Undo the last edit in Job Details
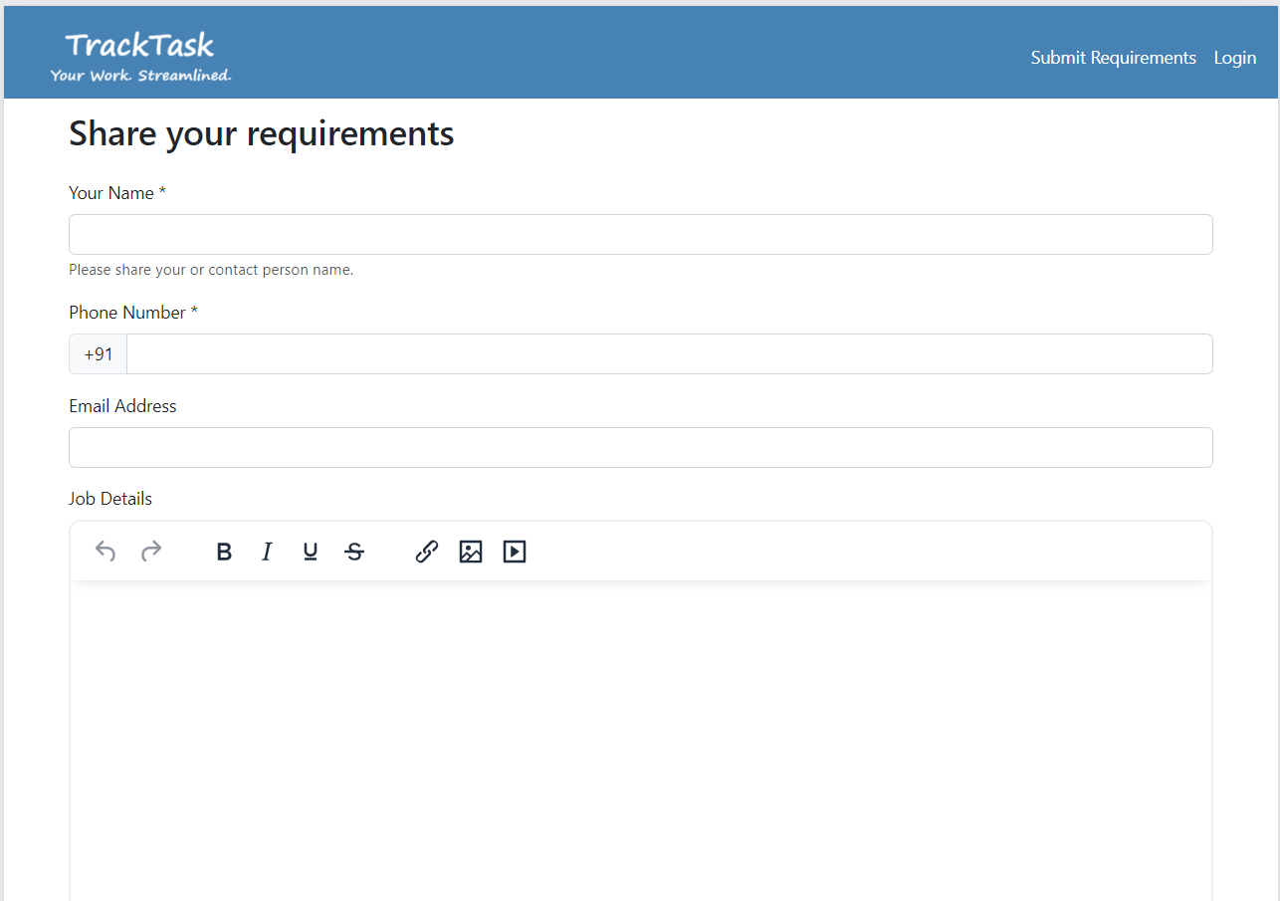Screen dimensions: 1280x901 (106, 552)
